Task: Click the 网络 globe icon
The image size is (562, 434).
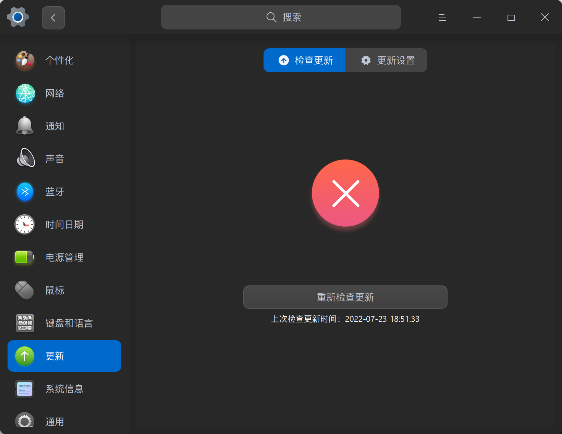Action: 25,93
